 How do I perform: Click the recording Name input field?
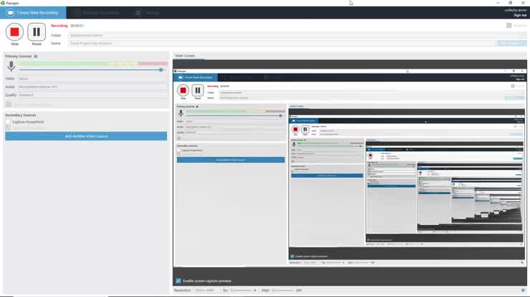tap(279, 43)
